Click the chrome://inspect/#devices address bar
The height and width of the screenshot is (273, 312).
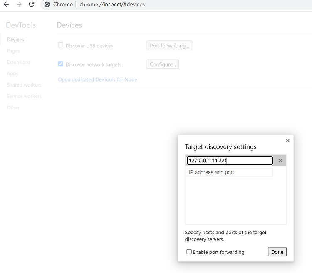click(175, 5)
